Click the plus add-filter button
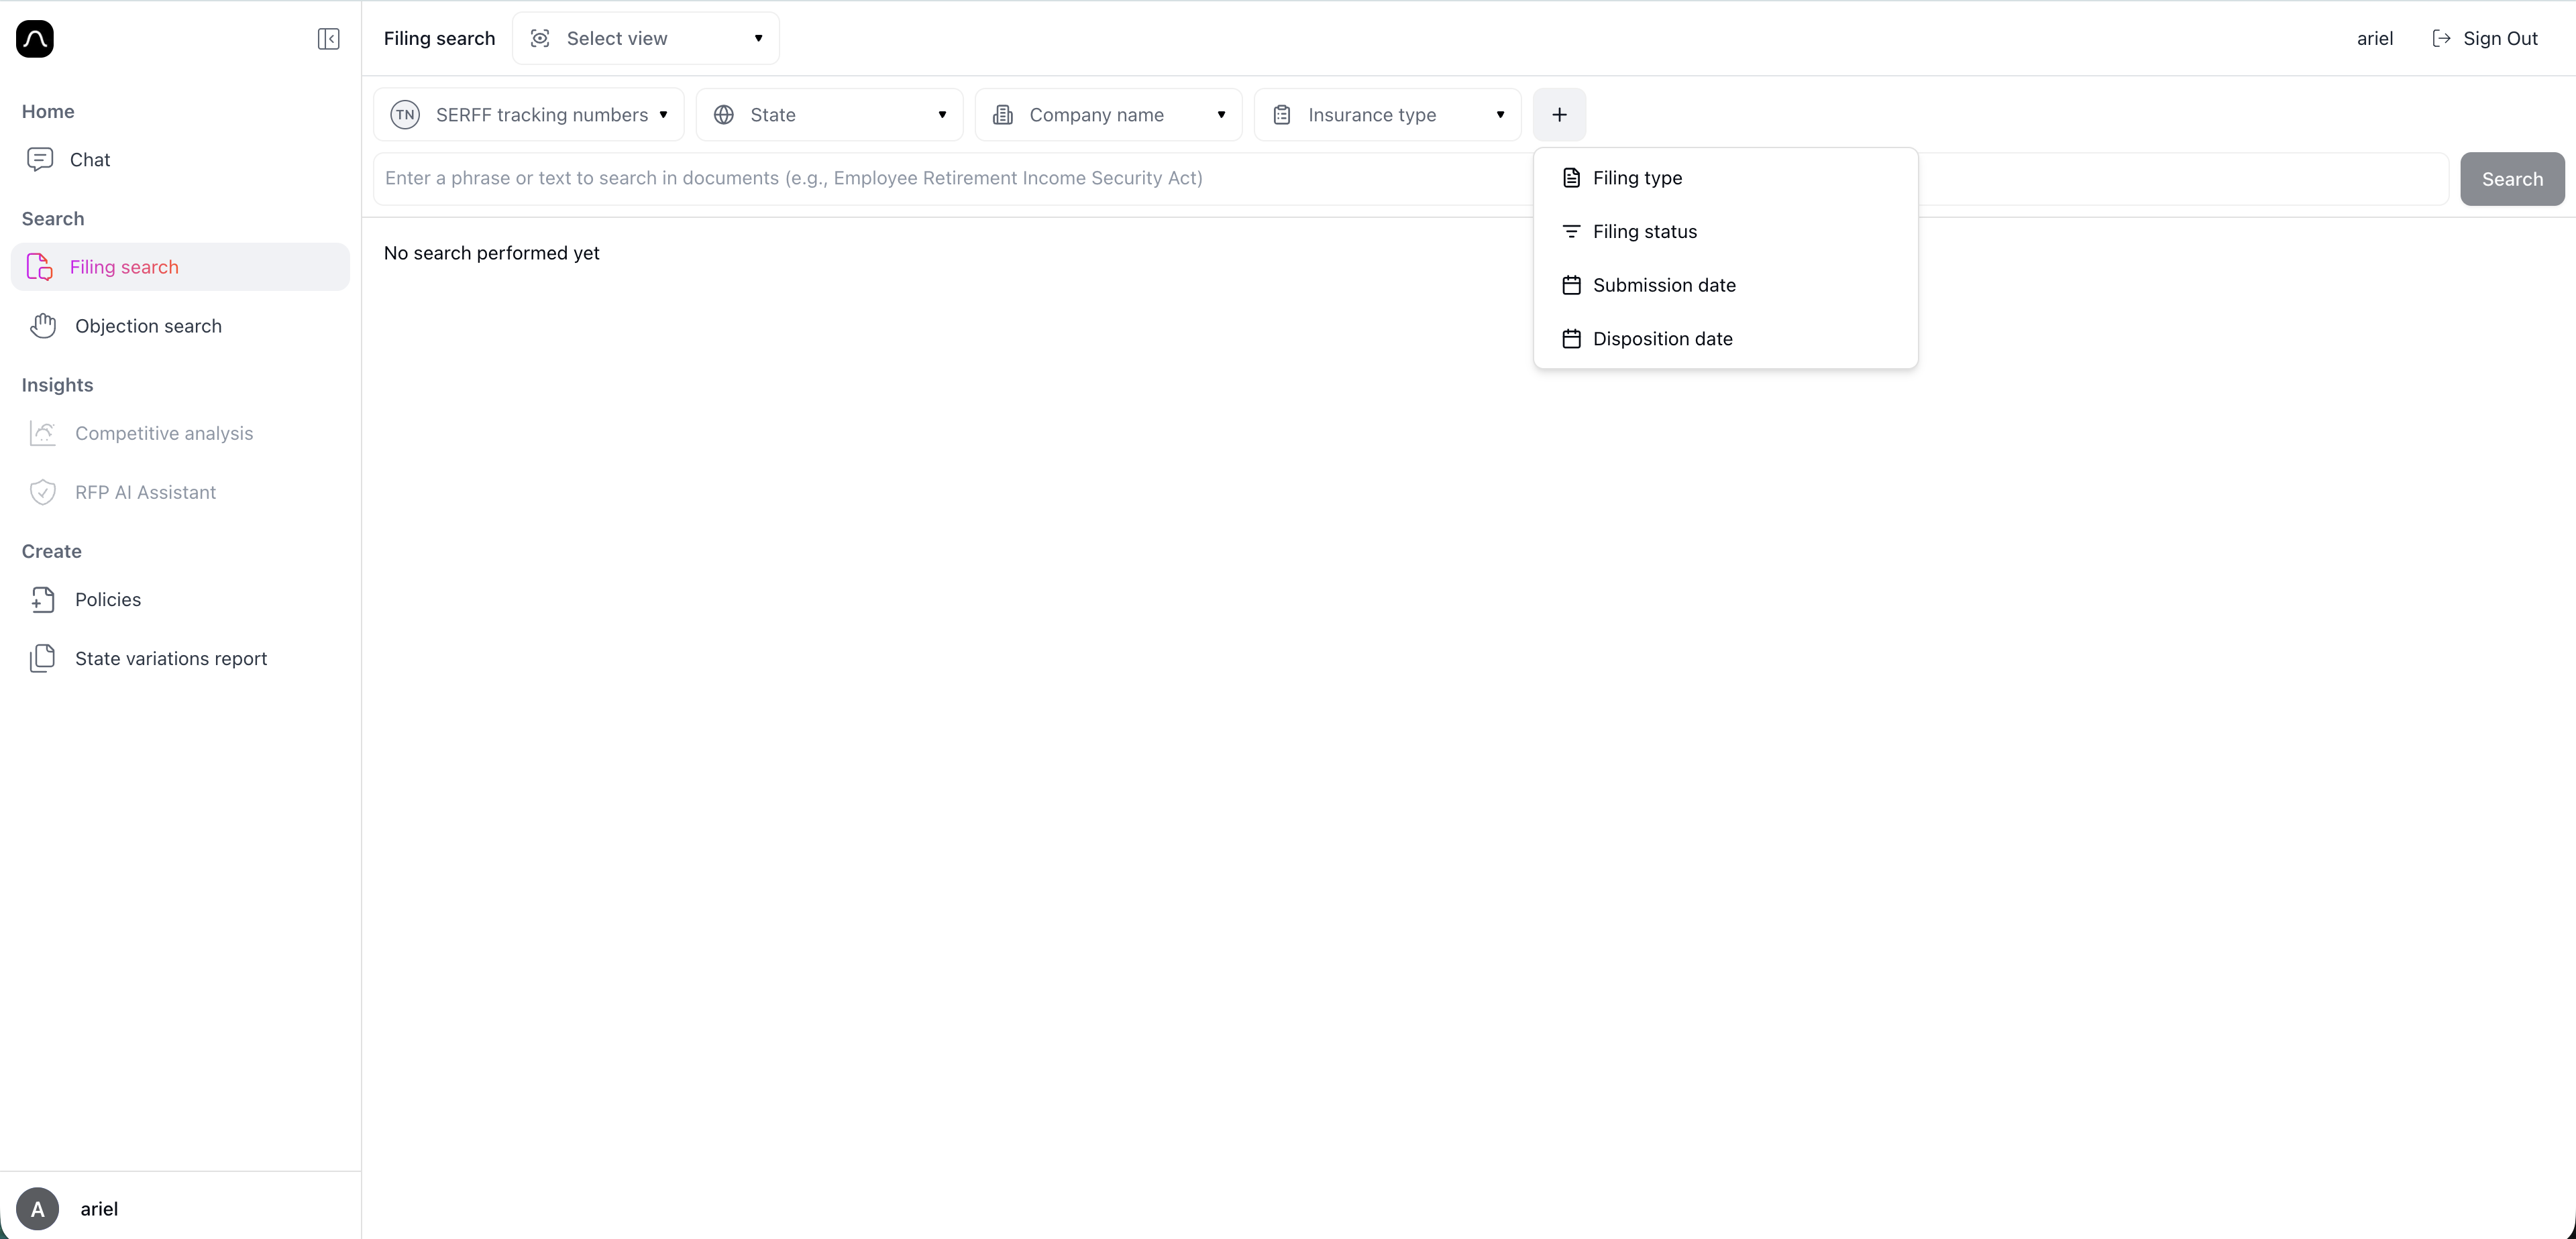This screenshot has width=2576, height=1239. [x=1558, y=115]
